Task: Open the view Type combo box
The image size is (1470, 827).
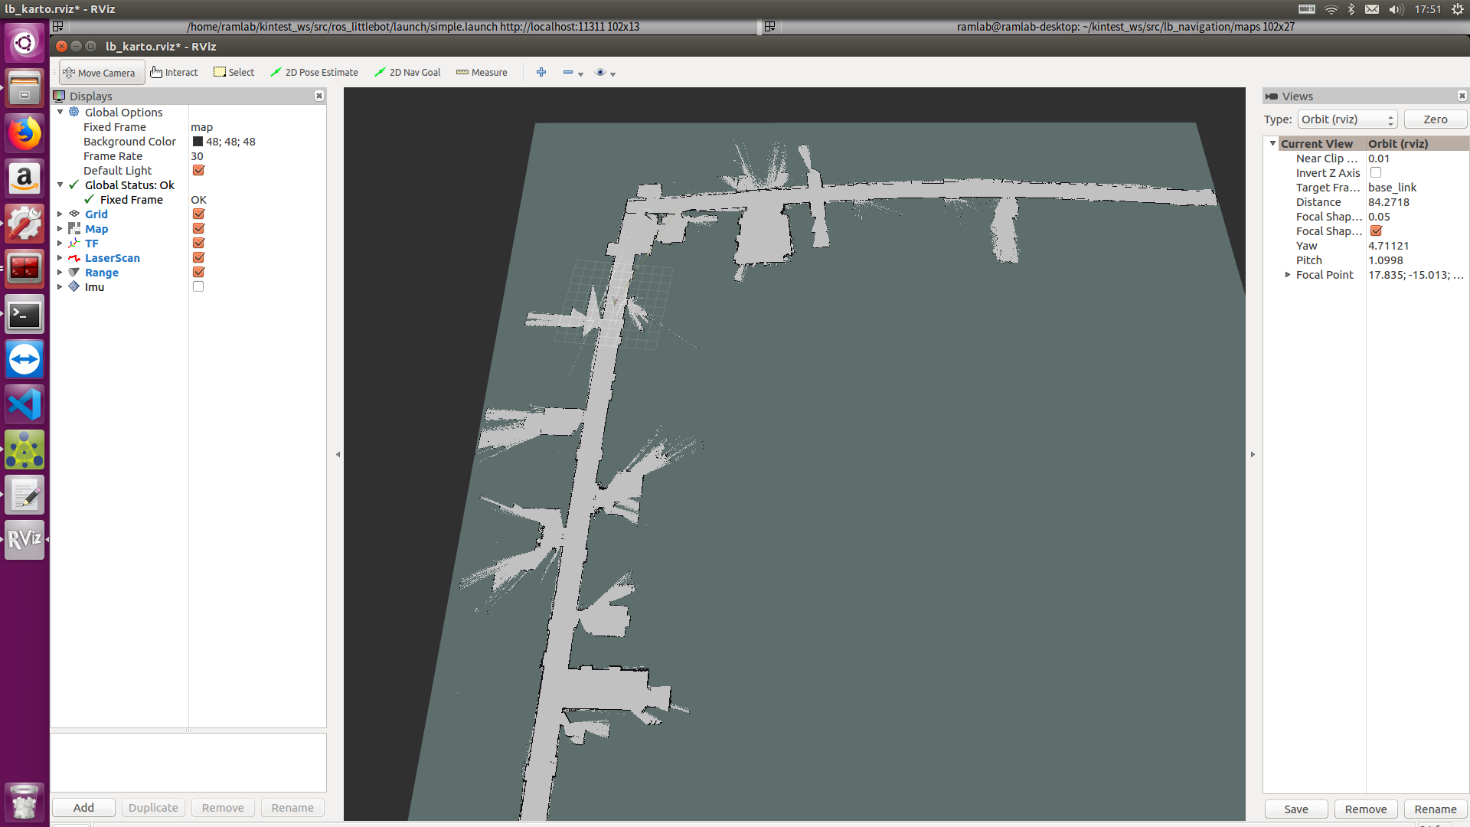Action: click(x=1347, y=119)
